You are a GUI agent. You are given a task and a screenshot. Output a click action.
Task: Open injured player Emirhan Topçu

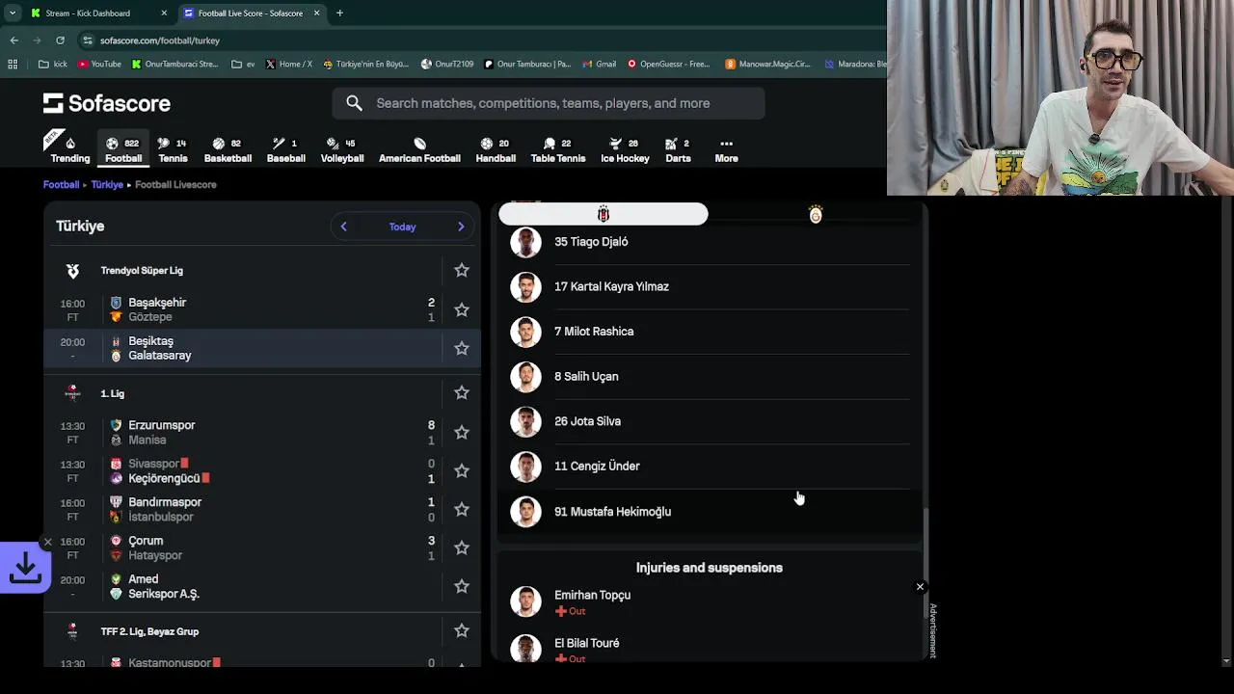[709, 601]
